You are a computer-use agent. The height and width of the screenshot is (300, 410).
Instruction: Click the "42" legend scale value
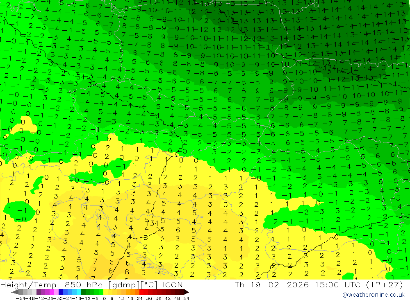168,298
